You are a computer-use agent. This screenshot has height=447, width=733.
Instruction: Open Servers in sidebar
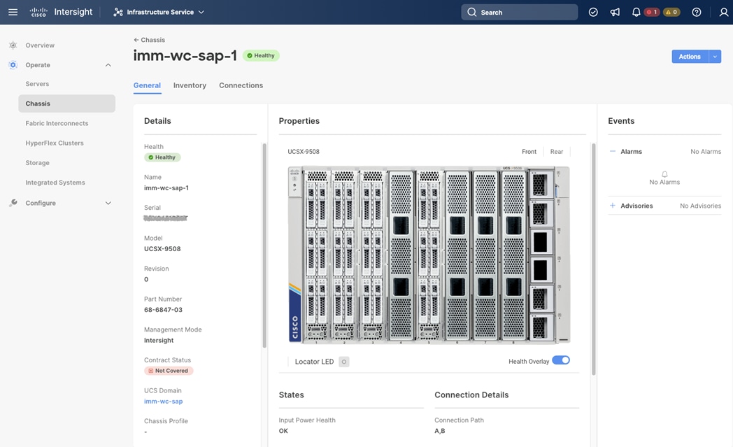coord(37,84)
